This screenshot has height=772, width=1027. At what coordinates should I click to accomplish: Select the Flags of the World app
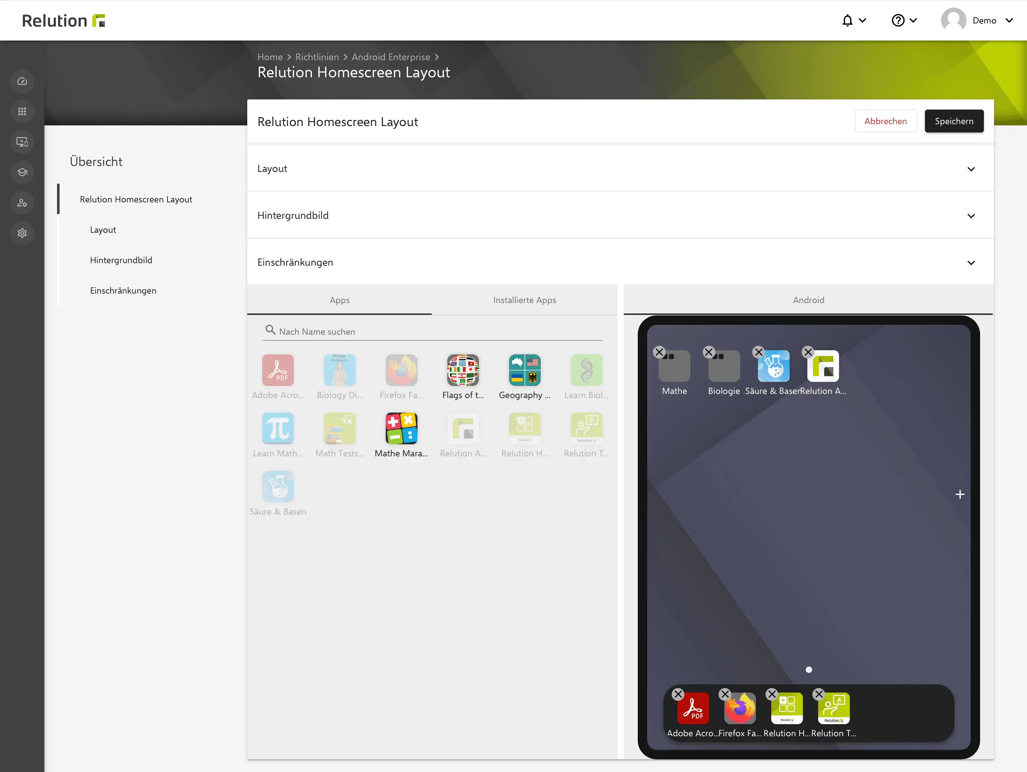click(x=463, y=370)
